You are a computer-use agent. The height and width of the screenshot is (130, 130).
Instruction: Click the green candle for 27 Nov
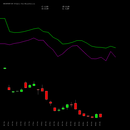(x=67, y=106)
